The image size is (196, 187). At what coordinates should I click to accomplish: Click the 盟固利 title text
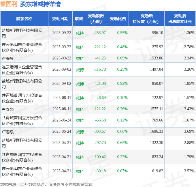pos(9,4)
